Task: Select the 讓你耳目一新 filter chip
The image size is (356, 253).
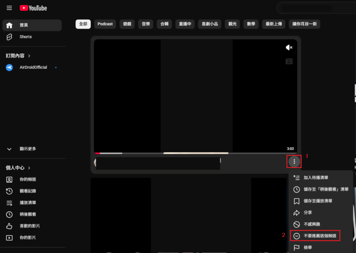Action: 305,24
